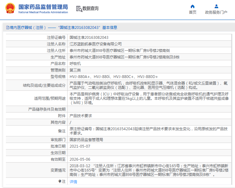Click the 备注 remark text
Image resolution: width=235 pixels, height=188 pixels.
tap(149, 131)
